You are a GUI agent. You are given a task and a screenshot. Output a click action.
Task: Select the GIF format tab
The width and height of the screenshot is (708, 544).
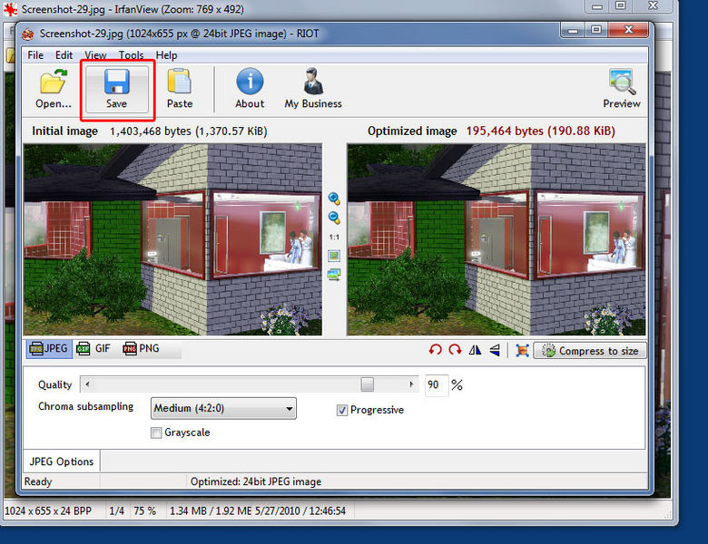coord(93,349)
